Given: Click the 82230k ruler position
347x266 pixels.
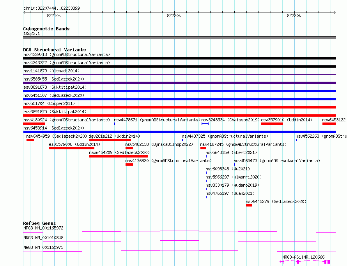Looking at the screenshot, I should coord(294,16).
